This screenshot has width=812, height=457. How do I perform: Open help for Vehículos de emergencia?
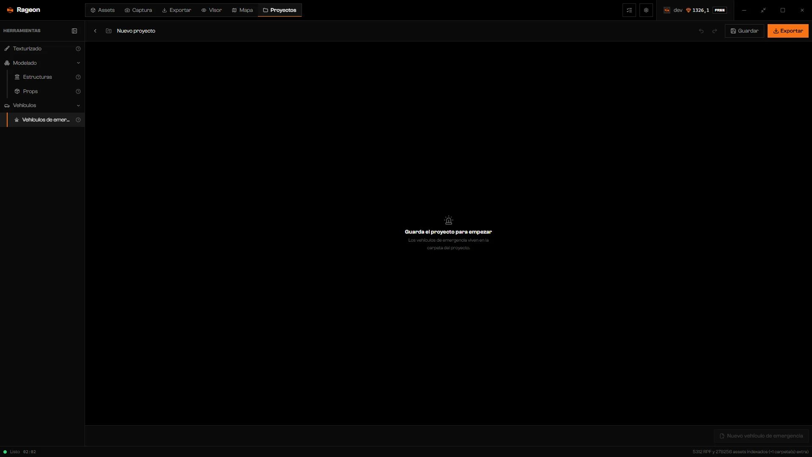[x=78, y=120]
